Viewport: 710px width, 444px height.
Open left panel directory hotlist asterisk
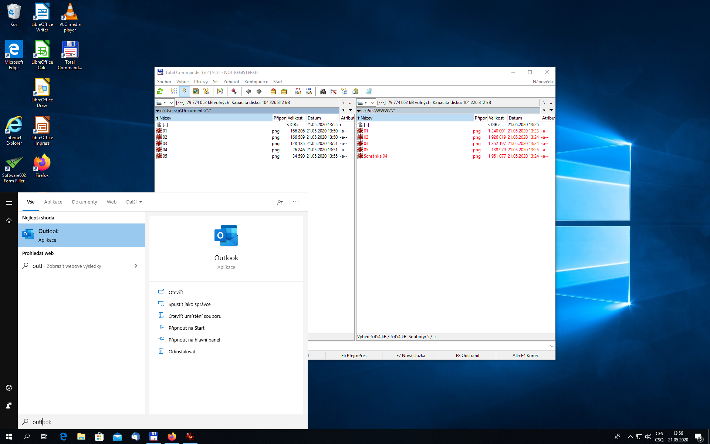pyautogui.click(x=343, y=110)
